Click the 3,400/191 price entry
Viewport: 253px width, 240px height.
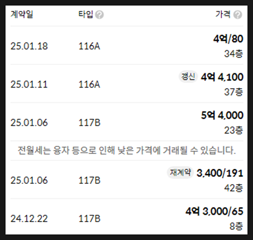pos(220,173)
